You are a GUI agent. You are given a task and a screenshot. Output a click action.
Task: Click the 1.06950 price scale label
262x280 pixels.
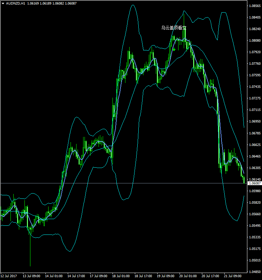tap(255, 121)
